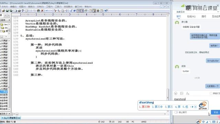Click the 中 language mode icon in IME bar

coord(203,122)
